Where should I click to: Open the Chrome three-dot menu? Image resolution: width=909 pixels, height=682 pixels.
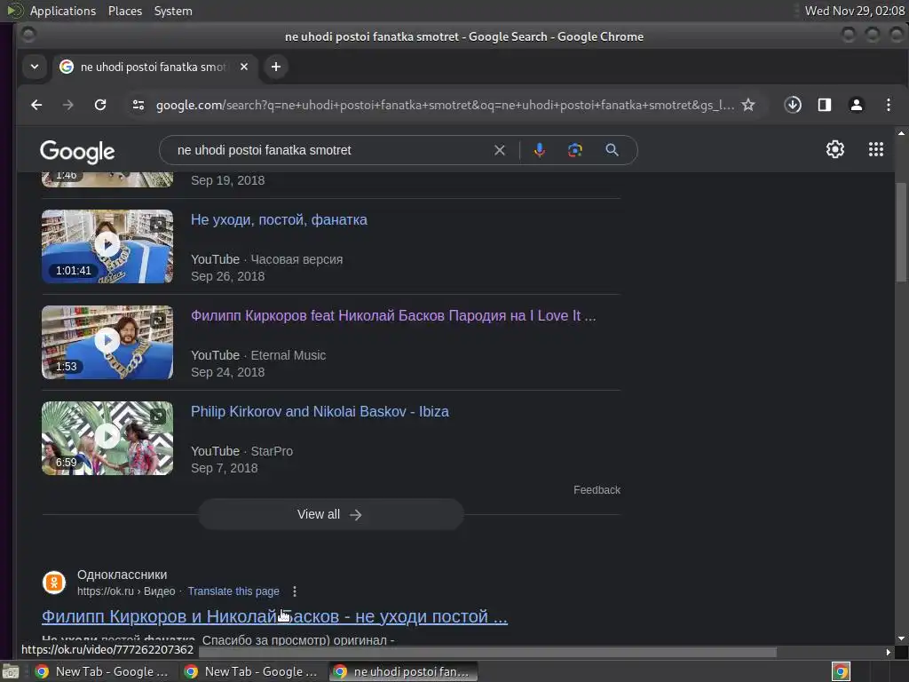tap(888, 105)
